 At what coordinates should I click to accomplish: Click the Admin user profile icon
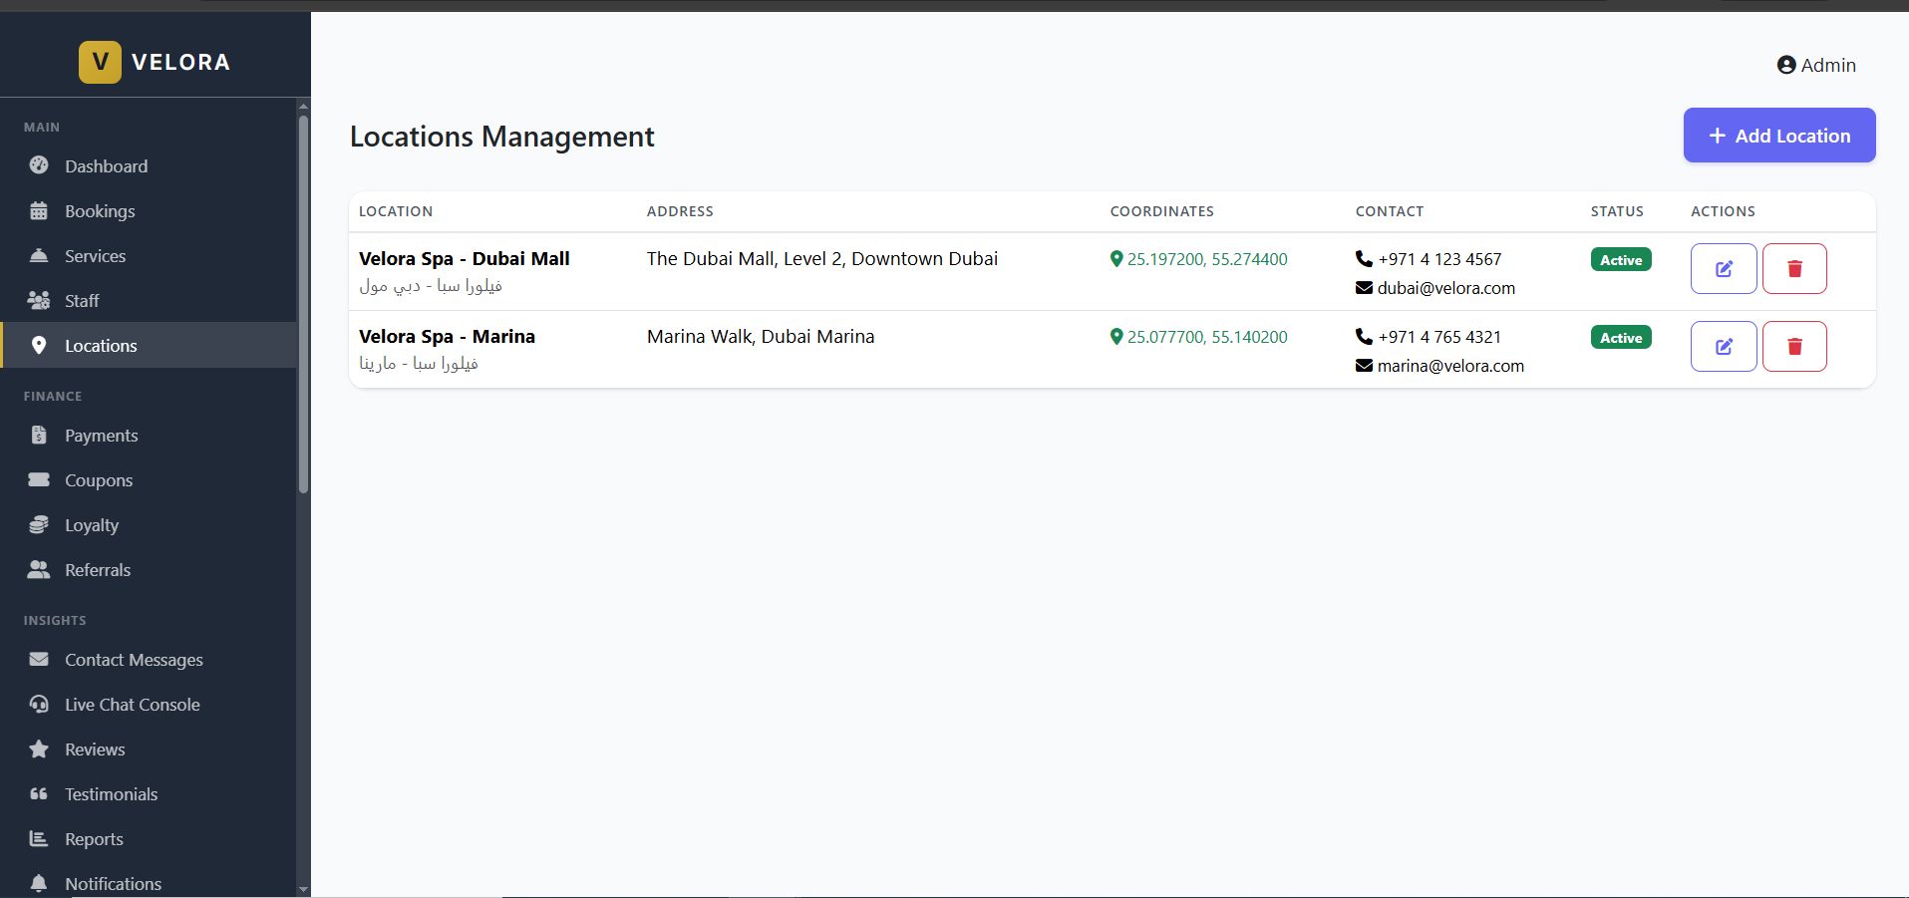click(1785, 66)
